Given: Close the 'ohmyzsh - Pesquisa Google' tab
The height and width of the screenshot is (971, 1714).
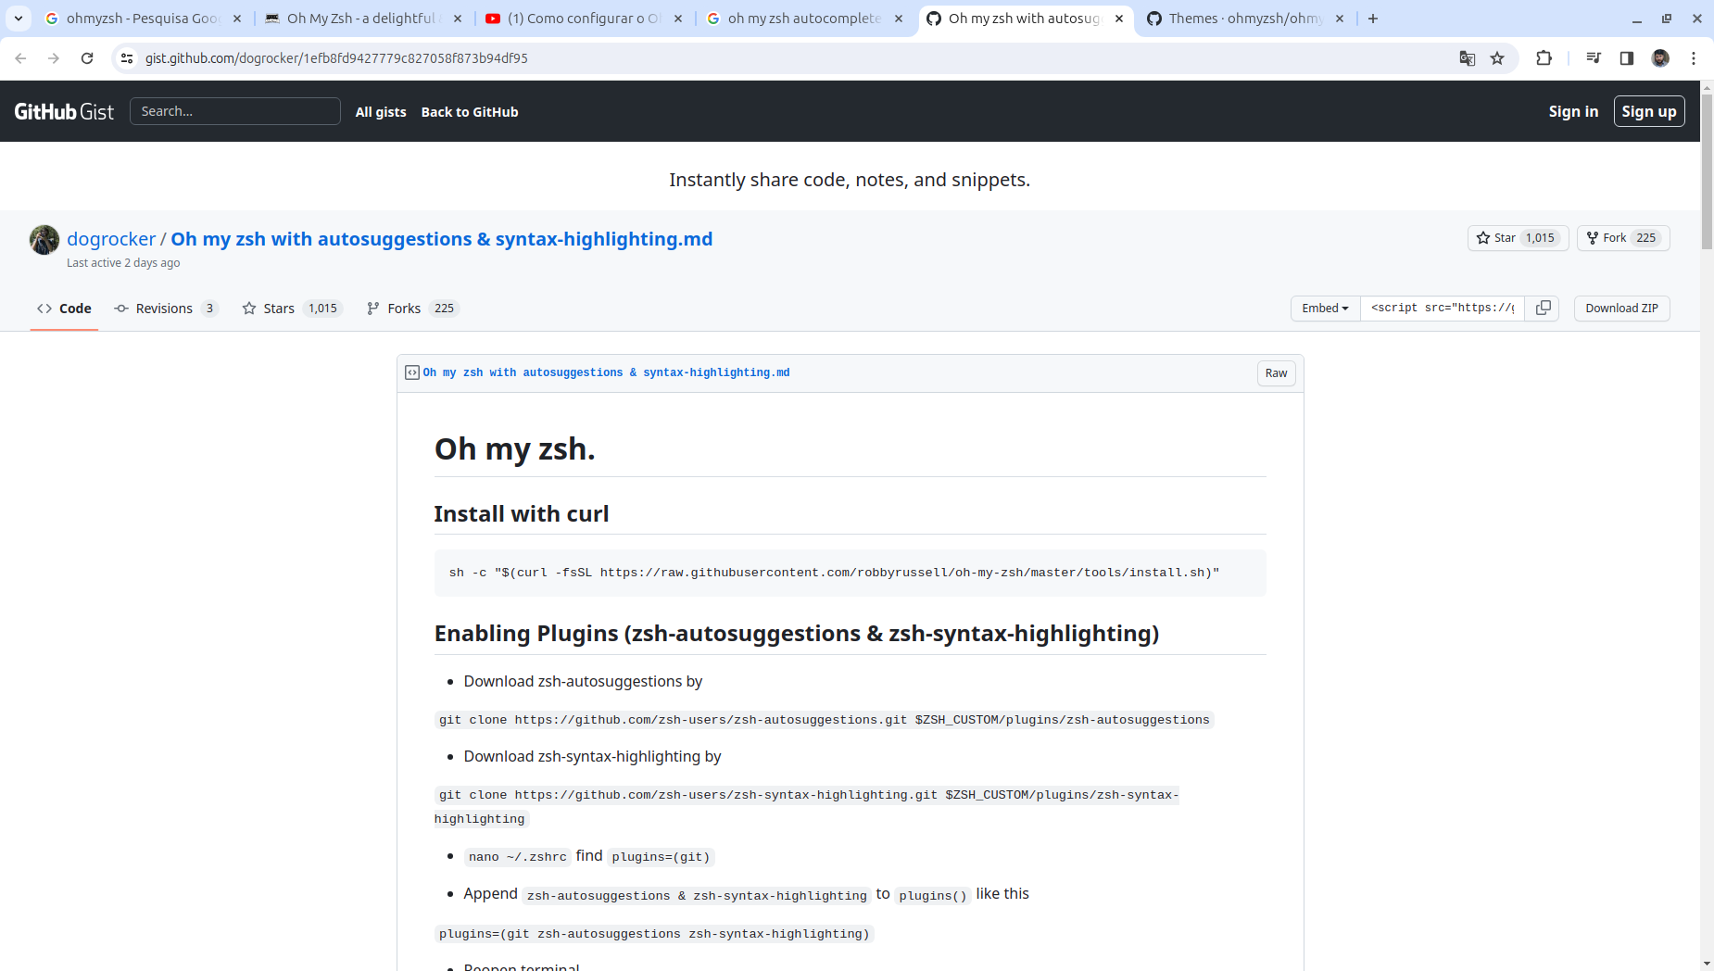Looking at the screenshot, I should 237,19.
